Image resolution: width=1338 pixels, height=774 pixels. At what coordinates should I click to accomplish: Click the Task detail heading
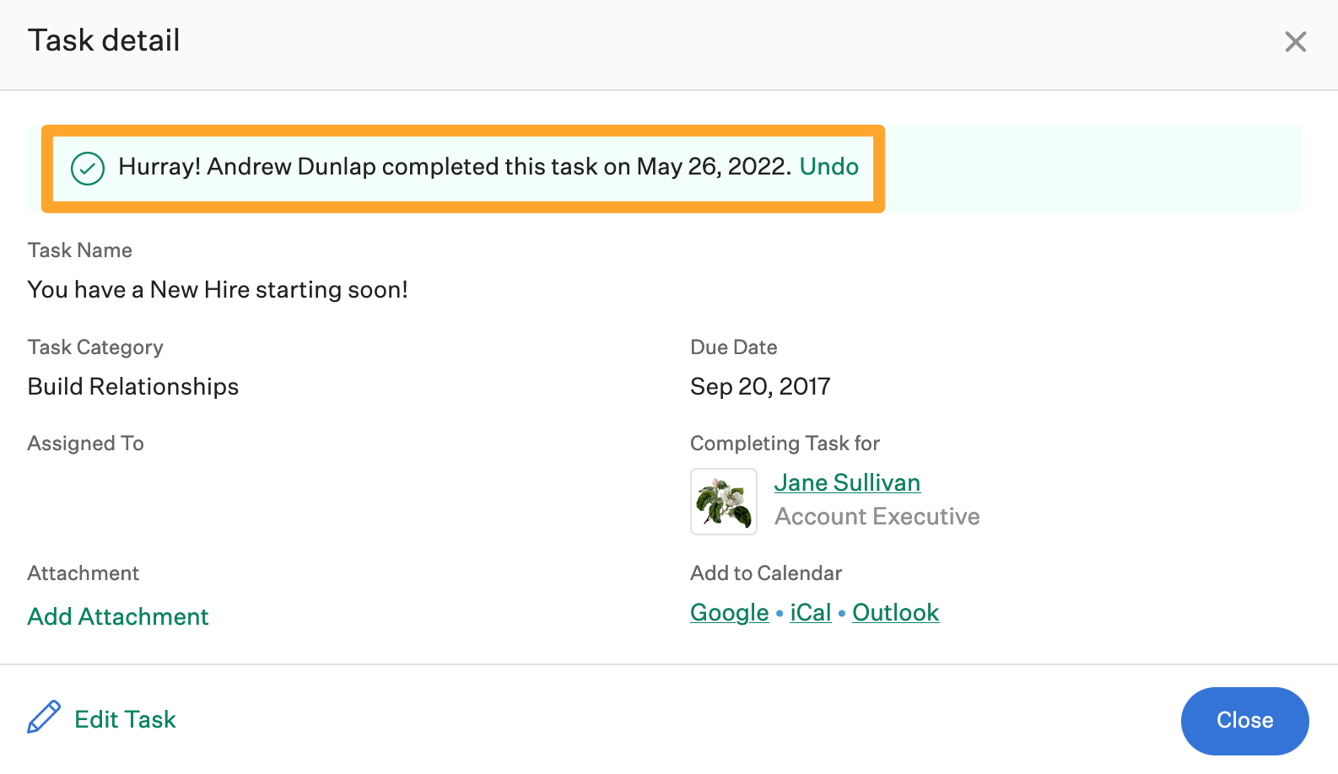coord(104,40)
